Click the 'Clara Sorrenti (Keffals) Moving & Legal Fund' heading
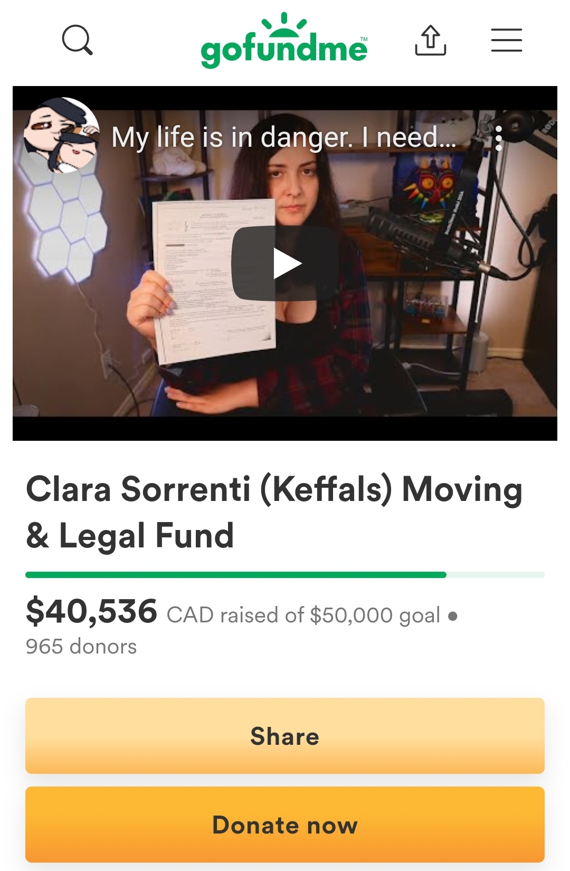 274,512
